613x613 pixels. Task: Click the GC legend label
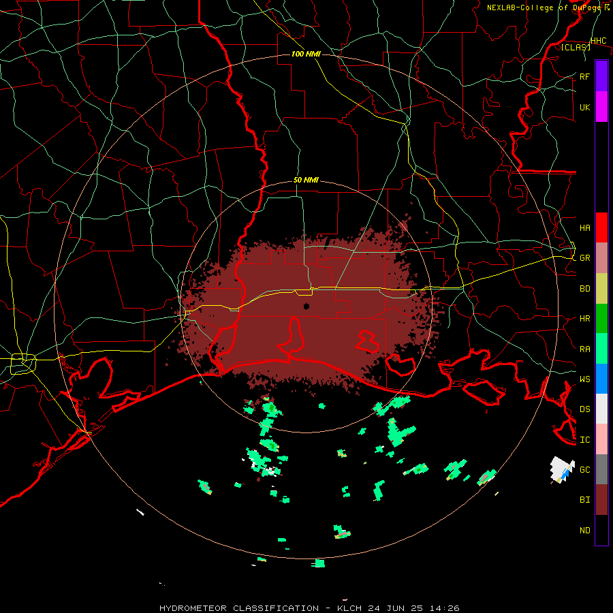(584, 470)
